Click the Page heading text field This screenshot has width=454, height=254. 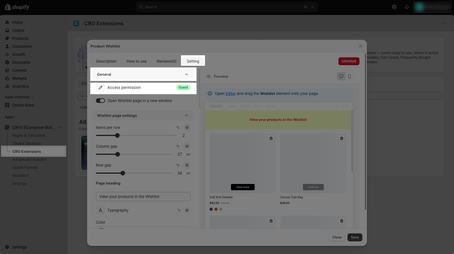click(x=143, y=196)
